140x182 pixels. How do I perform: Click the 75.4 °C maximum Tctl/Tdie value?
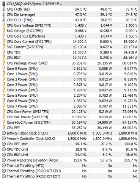click(131, 9)
